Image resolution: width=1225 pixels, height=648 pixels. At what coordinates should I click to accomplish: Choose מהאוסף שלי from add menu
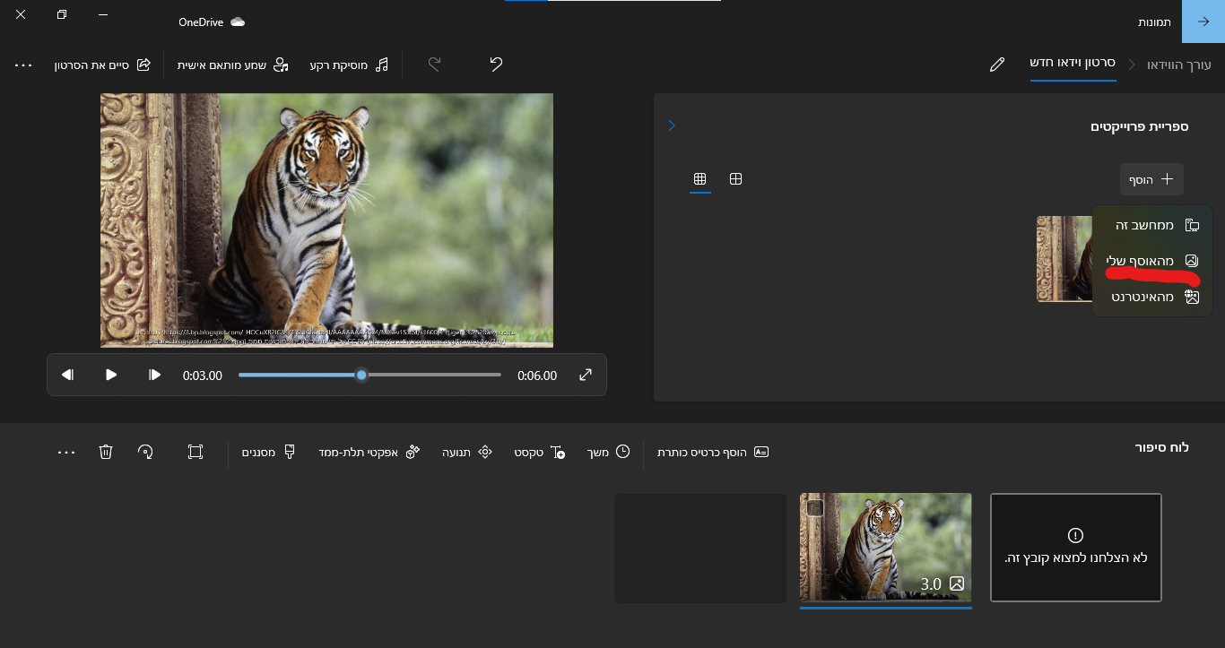click(x=1152, y=260)
